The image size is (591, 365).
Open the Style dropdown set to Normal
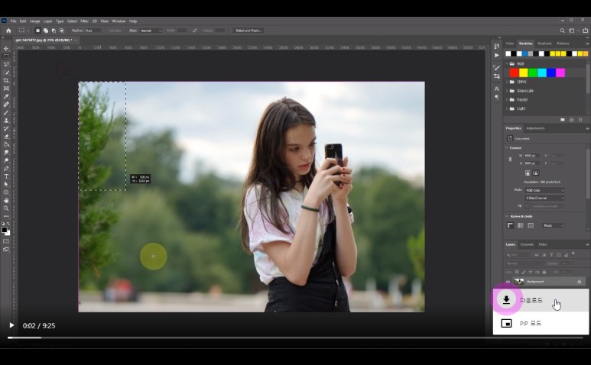(151, 31)
